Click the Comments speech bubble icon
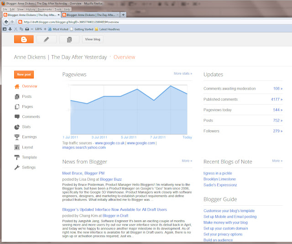292x244 pixels. 17,117
